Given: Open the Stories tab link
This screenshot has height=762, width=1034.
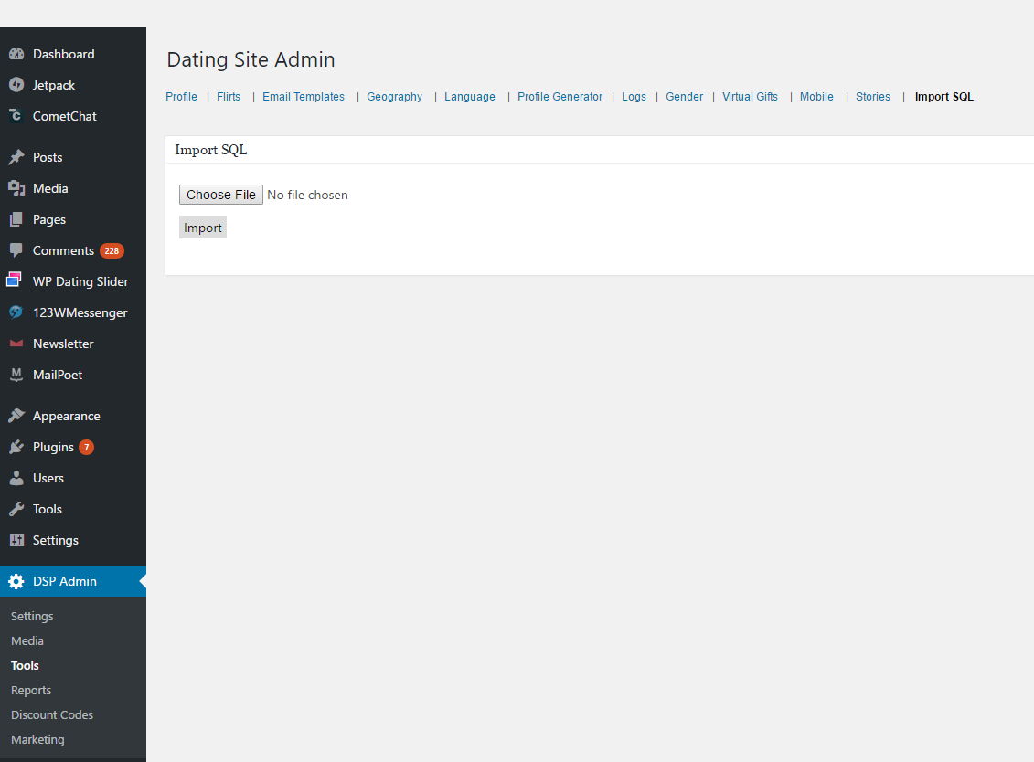Looking at the screenshot, I should (x=873, y=96).
